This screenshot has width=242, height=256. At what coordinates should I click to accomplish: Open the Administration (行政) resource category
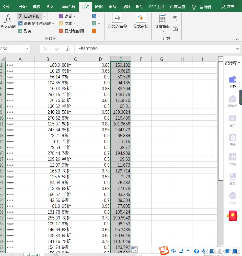[x=233, y=140]
